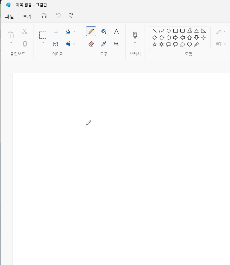Image resolution: width=230 pixels, height=265 pixels.
Task: Click the paste clipboard icon
Action: [x=11, y=35]
